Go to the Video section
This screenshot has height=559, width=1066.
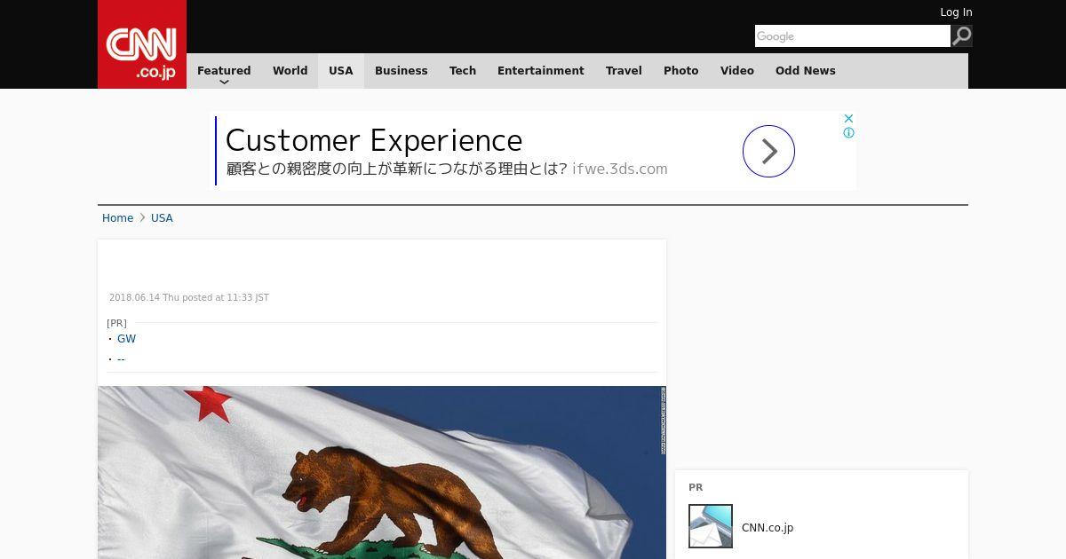tap(737, 71)
